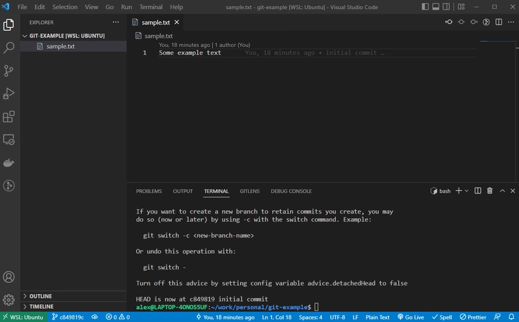Viewport: 519px width, 322px height.
Task: Close the sample.txt editor tab
Action: click(x=176, y=22)
